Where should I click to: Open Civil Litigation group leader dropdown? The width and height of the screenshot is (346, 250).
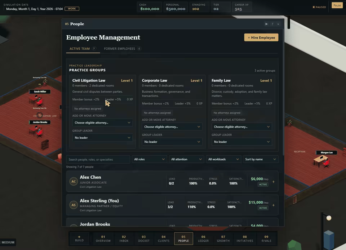click(102, 138)
